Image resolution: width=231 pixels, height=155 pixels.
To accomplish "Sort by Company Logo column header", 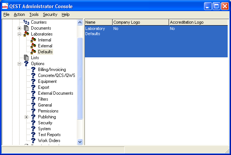I will tap(140, 22).
